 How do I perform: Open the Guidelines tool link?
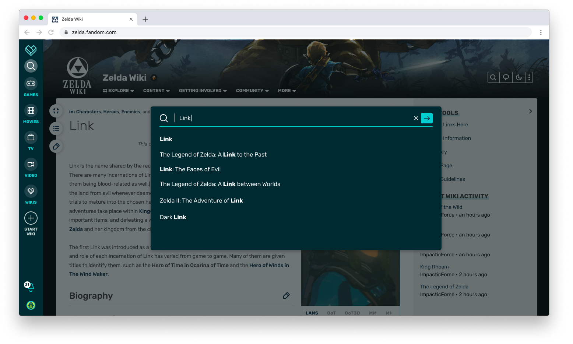point(453,179)
